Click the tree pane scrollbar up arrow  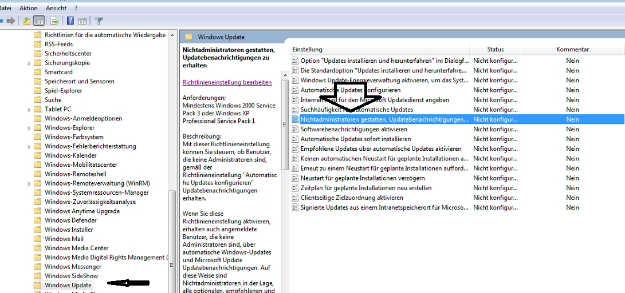coord(172,35)
